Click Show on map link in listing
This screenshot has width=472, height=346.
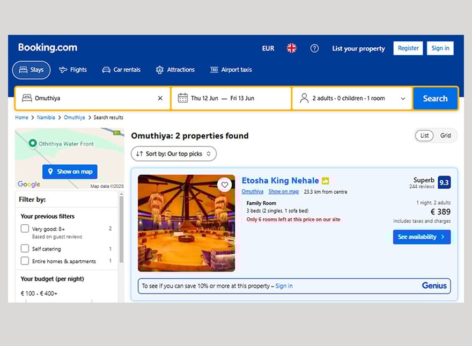tap(284, 192)
